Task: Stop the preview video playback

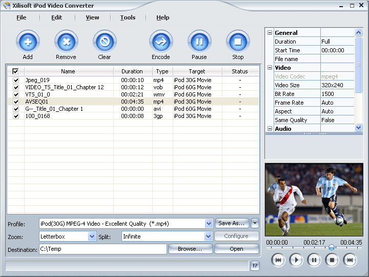Action: point(332,260)
